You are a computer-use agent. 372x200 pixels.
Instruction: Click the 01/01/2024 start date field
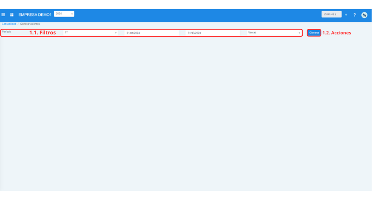(x=150, y=33)
